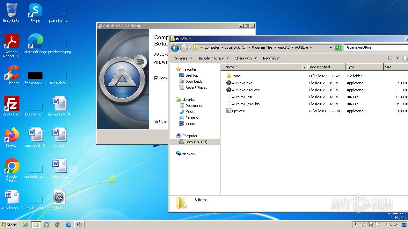Screen dimensions: 408x229
Task: Select the upx.exe file icon
Action: pos(229,111)
